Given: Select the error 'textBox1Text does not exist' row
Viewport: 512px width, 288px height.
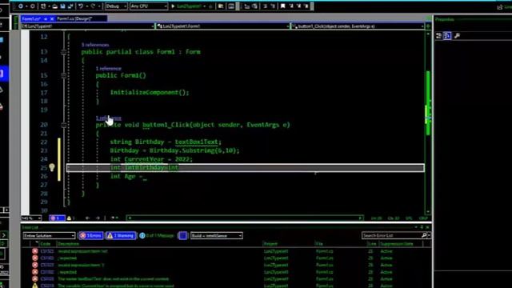Looking at the screenshot, I should click(226, 279).
